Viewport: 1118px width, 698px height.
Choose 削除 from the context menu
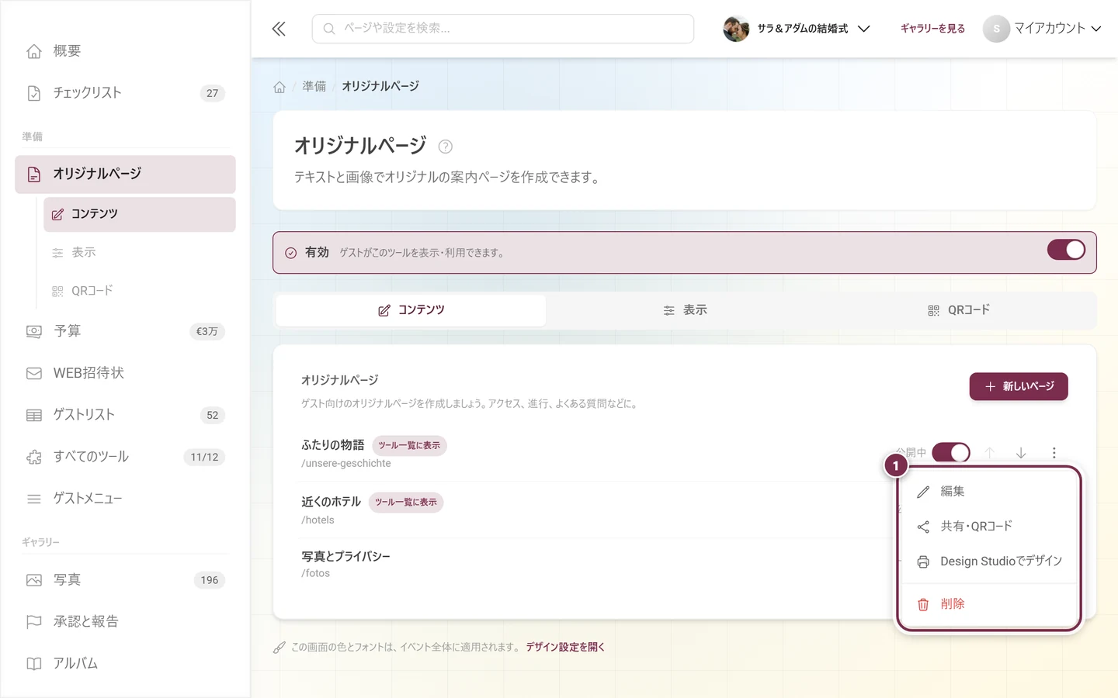pyautogui.click(x=988, y=604)
